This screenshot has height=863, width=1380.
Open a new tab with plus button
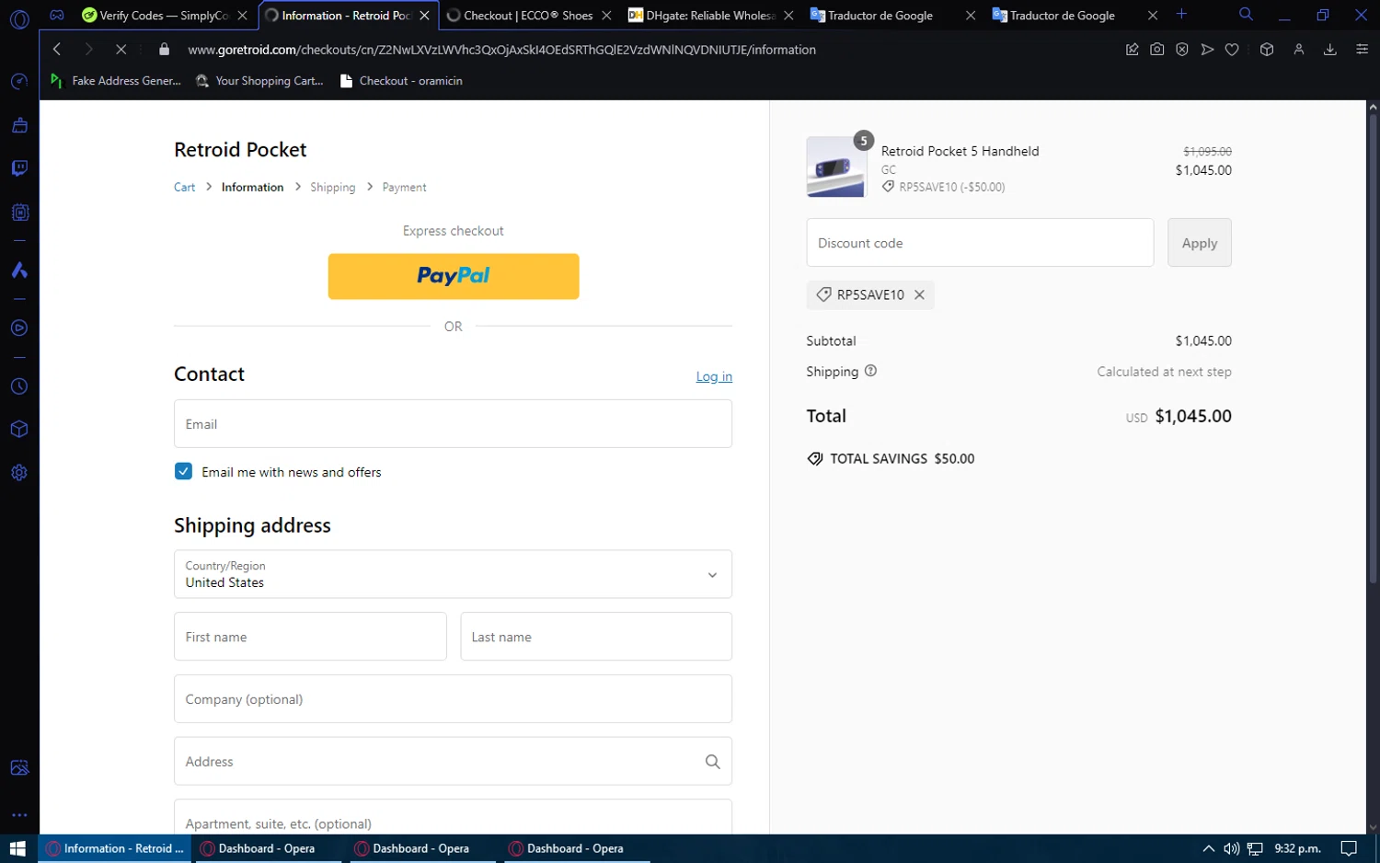(x=1181, y=15)
